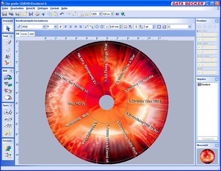This screenshot has width=221, height=171.
Task: Toggle the second circle text direction button
Action: coord(102,27)
